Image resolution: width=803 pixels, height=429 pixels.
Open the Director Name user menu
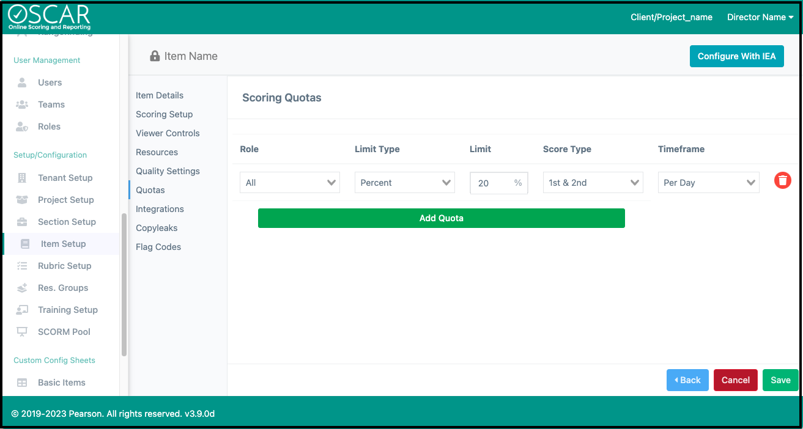[x=760, y=17]
